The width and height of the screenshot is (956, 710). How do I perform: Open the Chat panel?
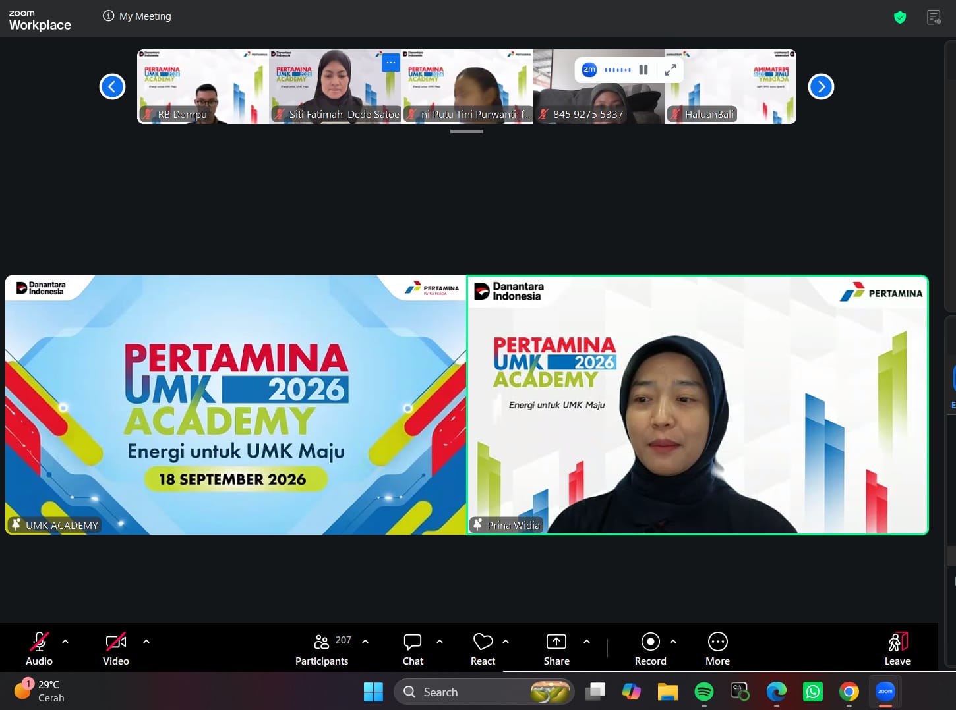(x=413, y=649)
